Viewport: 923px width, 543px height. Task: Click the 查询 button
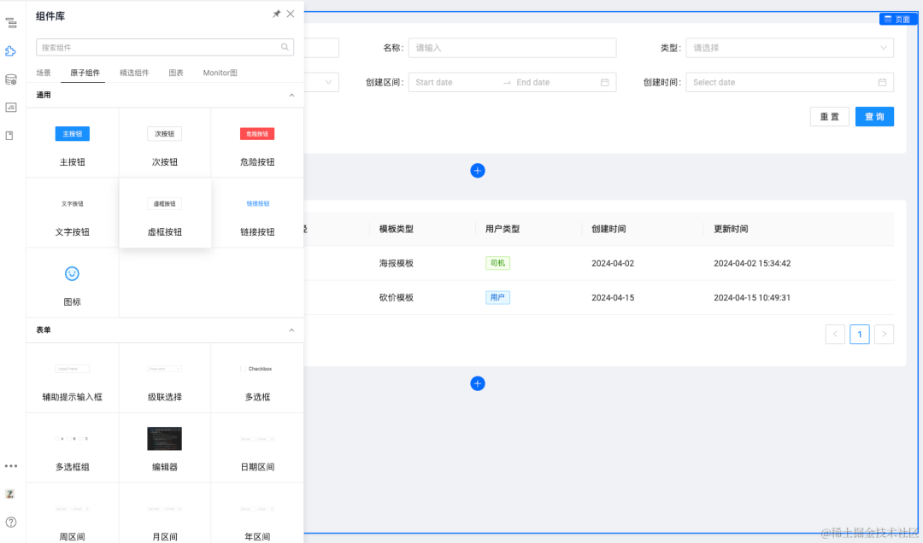pos(874,116)
